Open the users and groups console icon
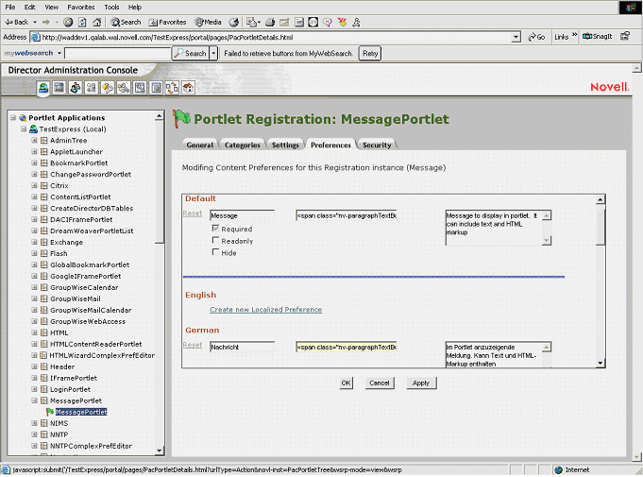643x477 pixels. point(76,87)
